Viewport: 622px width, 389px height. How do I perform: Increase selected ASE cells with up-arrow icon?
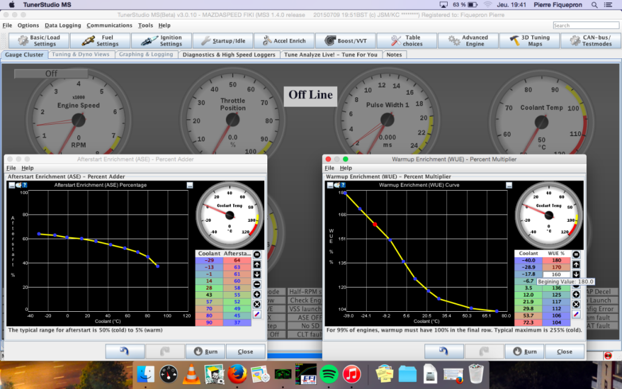point(257,264)
